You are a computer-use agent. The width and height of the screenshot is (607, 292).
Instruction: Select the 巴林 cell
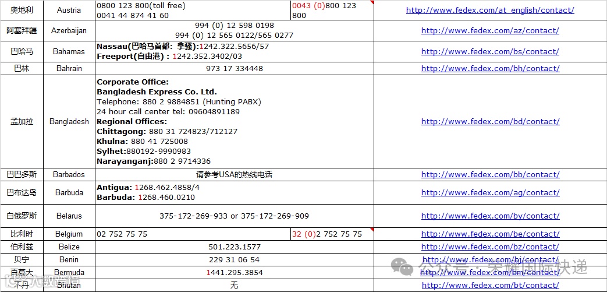tap(22, 69)
